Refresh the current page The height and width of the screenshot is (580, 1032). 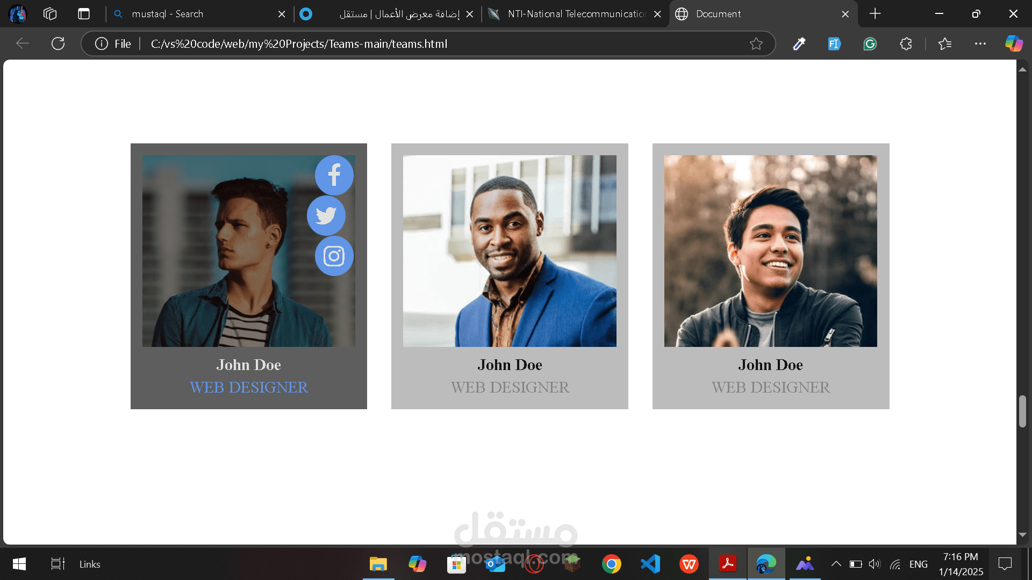coord(58,44)
